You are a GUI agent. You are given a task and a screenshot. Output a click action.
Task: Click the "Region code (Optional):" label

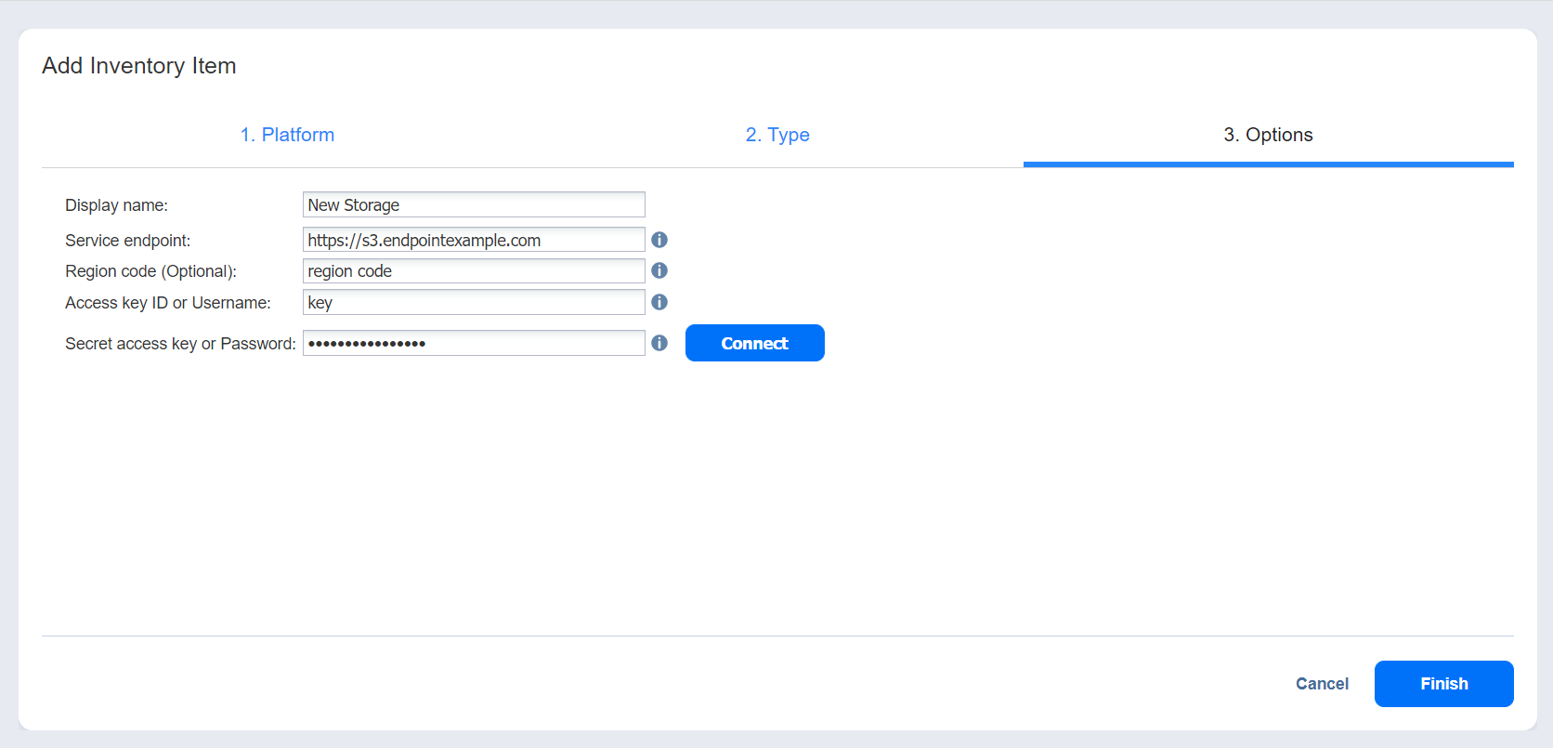(x=150, y=271)
